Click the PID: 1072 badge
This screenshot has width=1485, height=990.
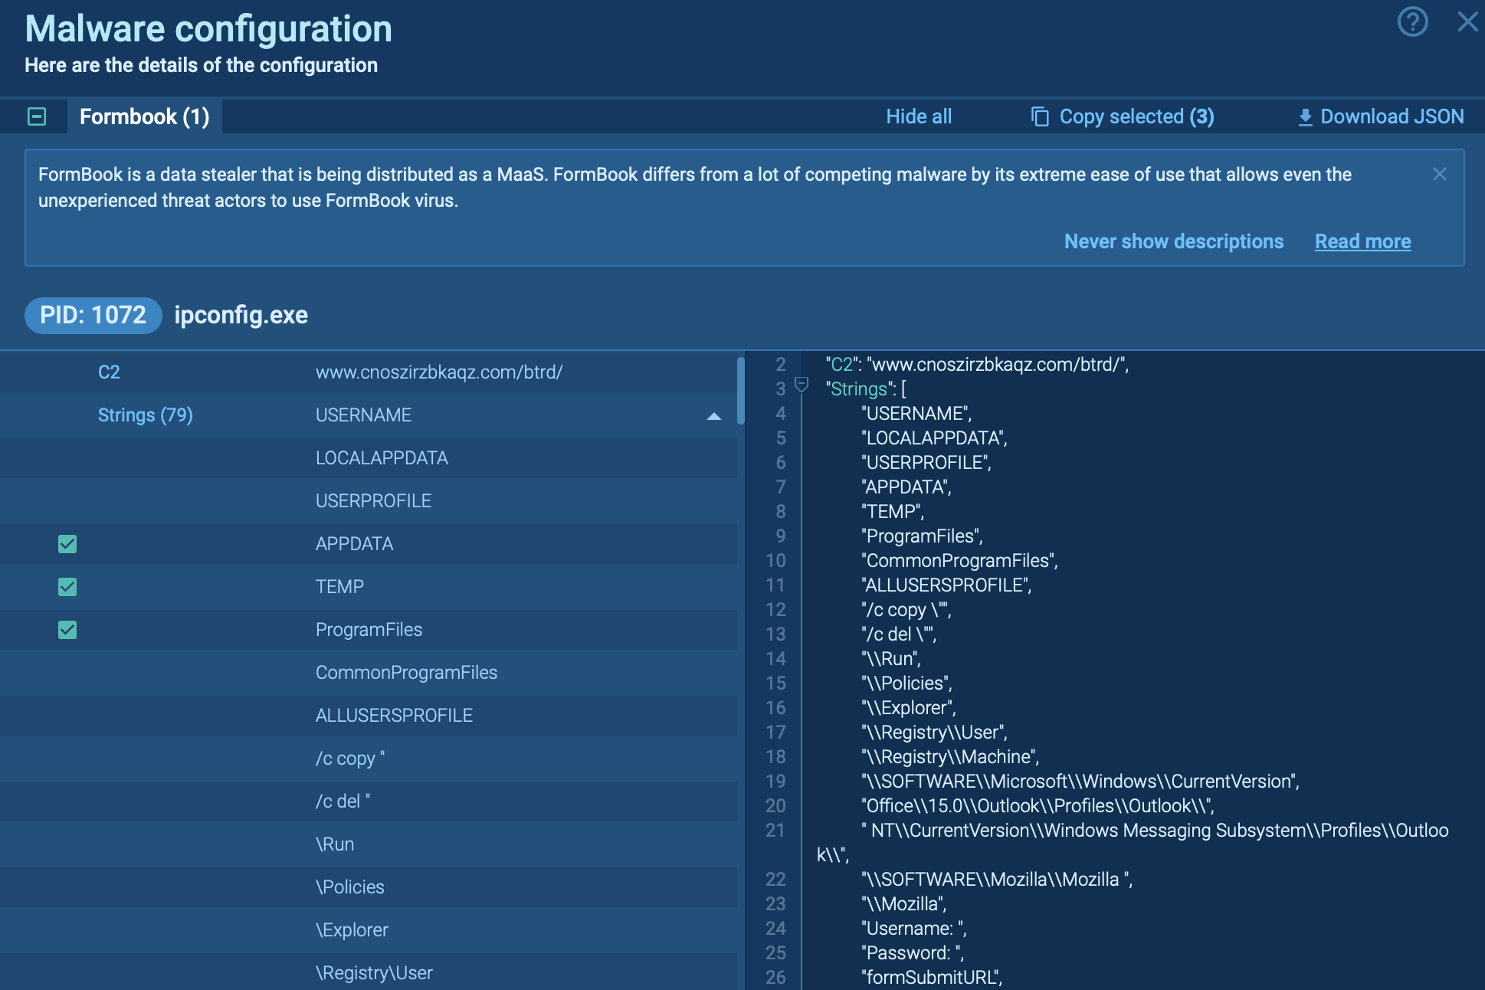[93, 315]
